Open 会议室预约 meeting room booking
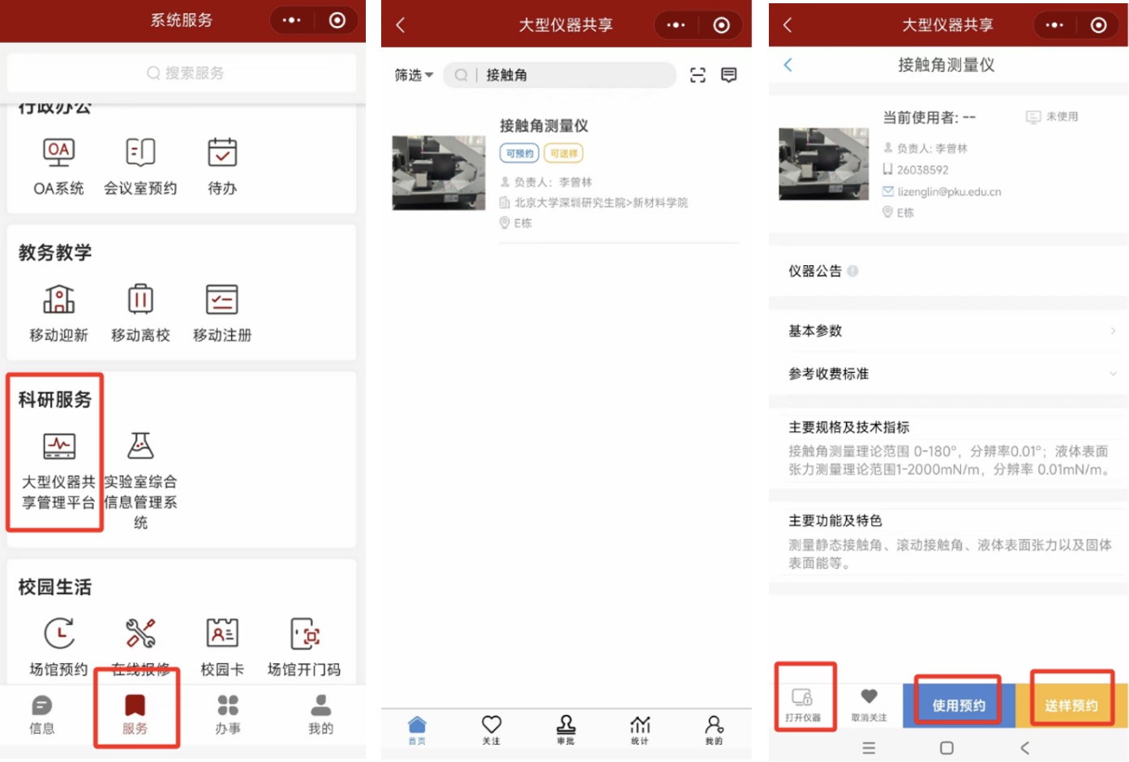Viewport: 1129px width, 762px height. (x=140, y=166)
